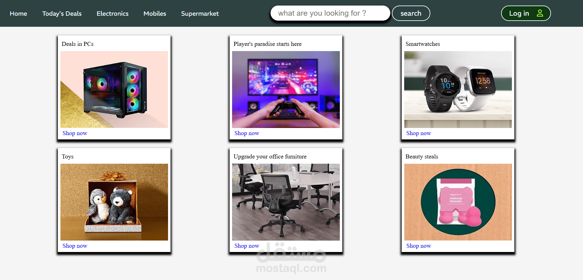Image resolution: width=583 pixels, height=280 pixels.
Task: Open the gaming controller and TV image
Action: coord(286,90)
